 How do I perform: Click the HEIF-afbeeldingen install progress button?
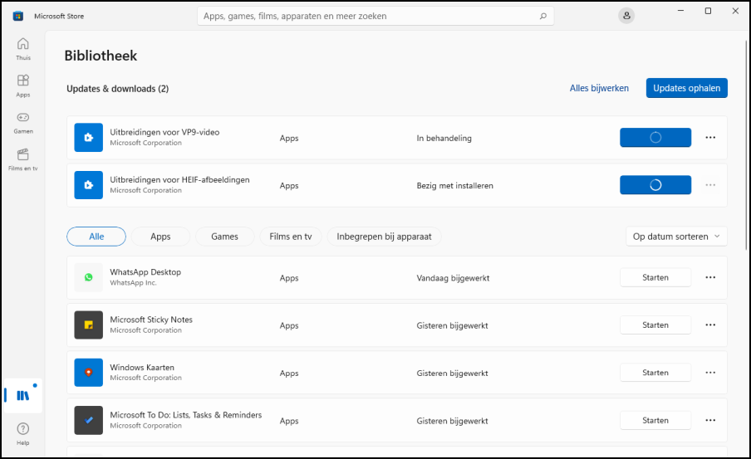[x=655, y=185]
